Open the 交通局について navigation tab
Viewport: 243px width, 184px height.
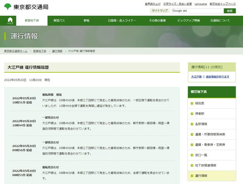[x=220, y=21]
